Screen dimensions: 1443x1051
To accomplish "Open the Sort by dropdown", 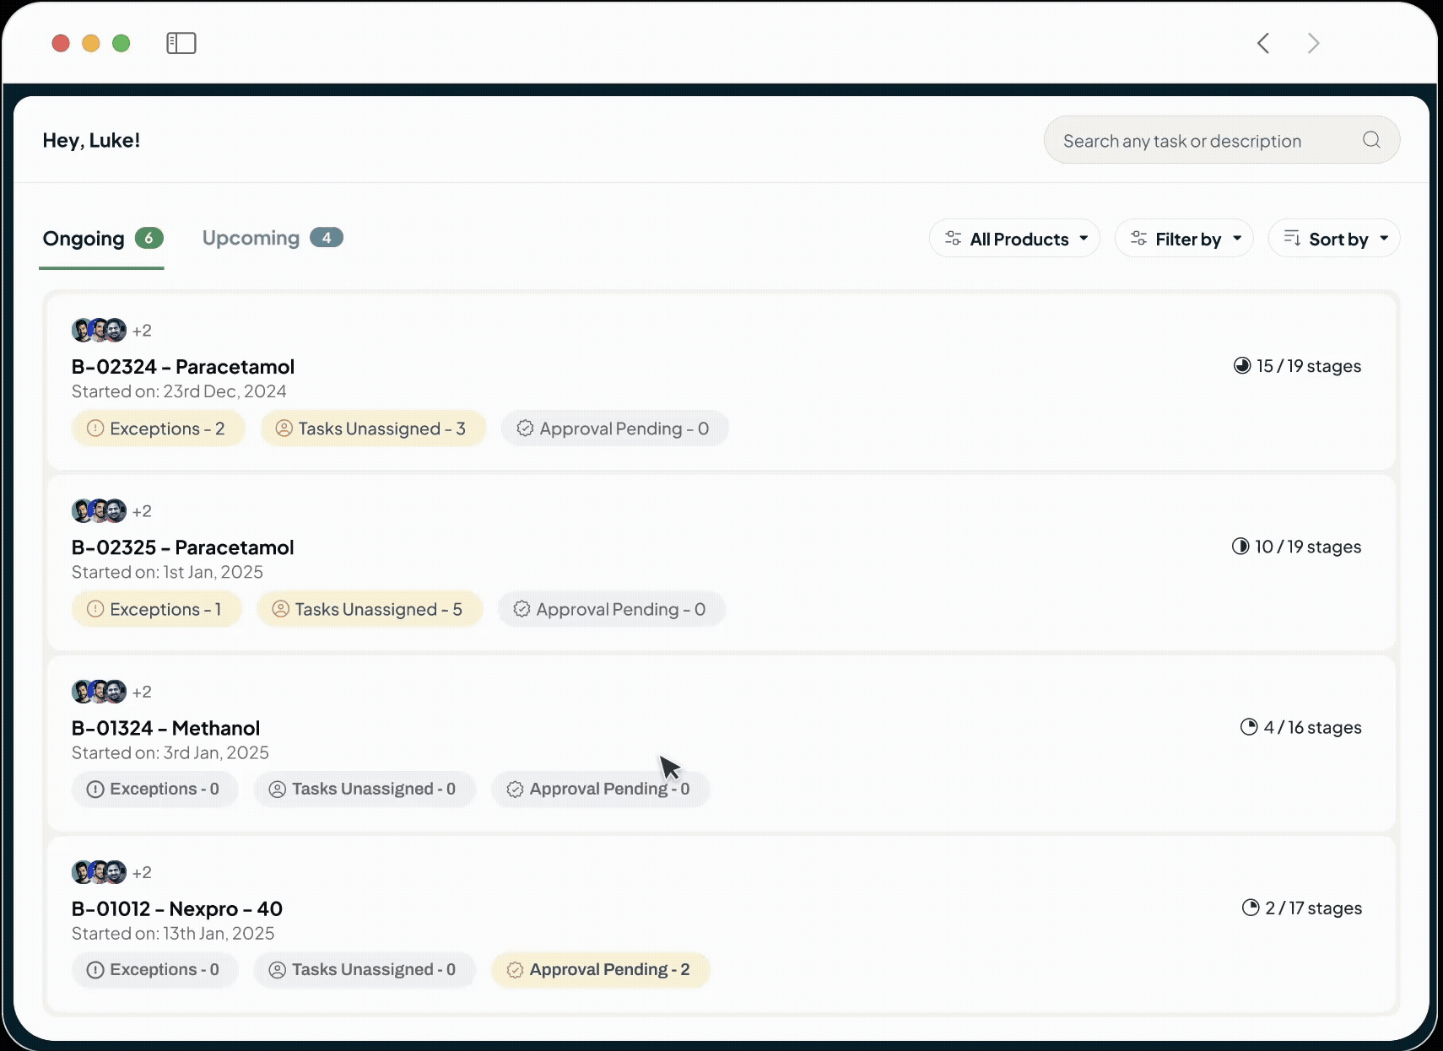I will pyautogui.click(x=1333, y=239).
